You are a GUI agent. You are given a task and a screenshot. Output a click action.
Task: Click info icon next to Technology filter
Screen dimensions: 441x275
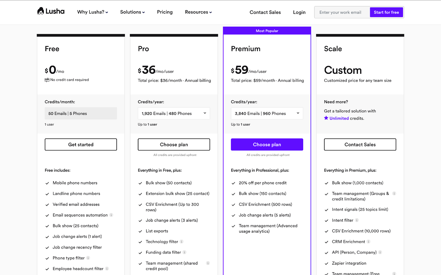click(182, 242)
